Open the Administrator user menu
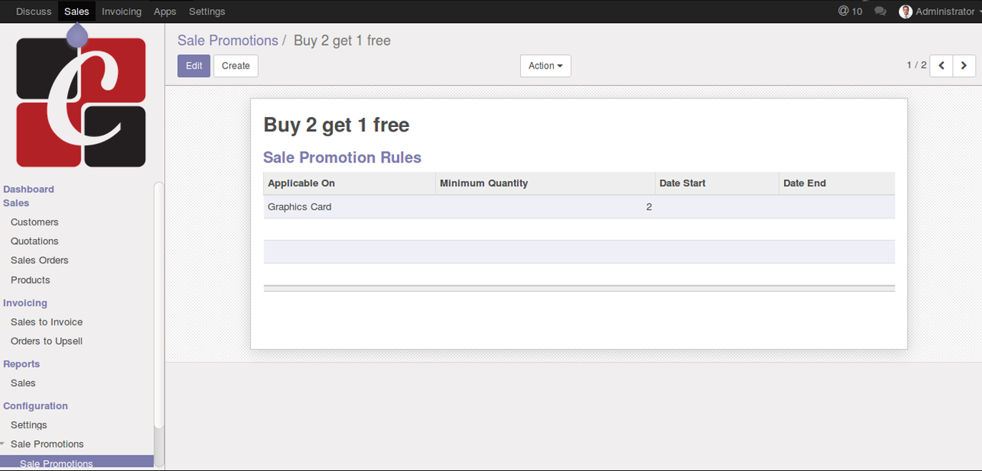 (939, 11)
